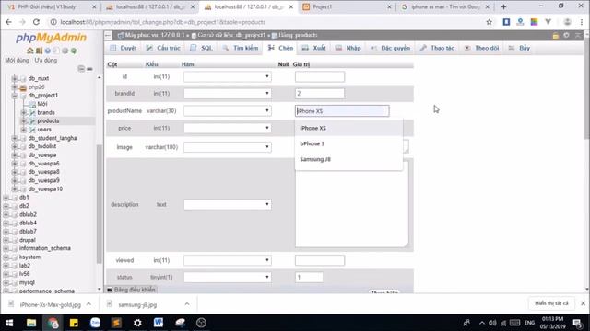Viewport: 590px width, 331px height.
Task: Open Microsoft Word from taskbar
Action: point(159,323)
